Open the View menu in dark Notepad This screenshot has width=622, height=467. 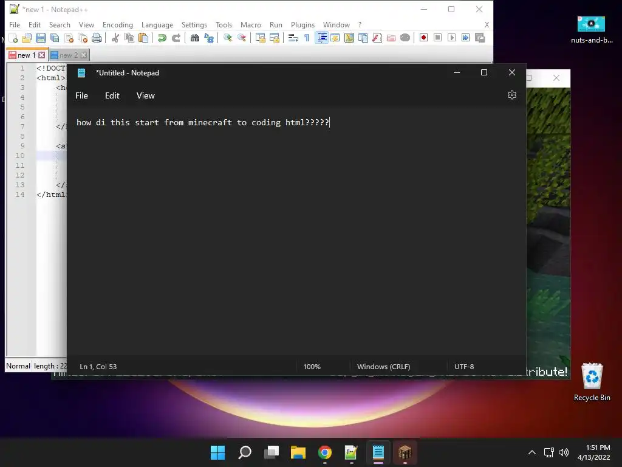[x=146, y=95]
